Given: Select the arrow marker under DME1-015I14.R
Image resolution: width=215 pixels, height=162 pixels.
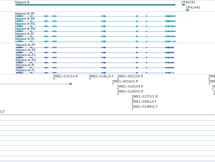Looking at the screenshot, I should (x=54, y=79).
